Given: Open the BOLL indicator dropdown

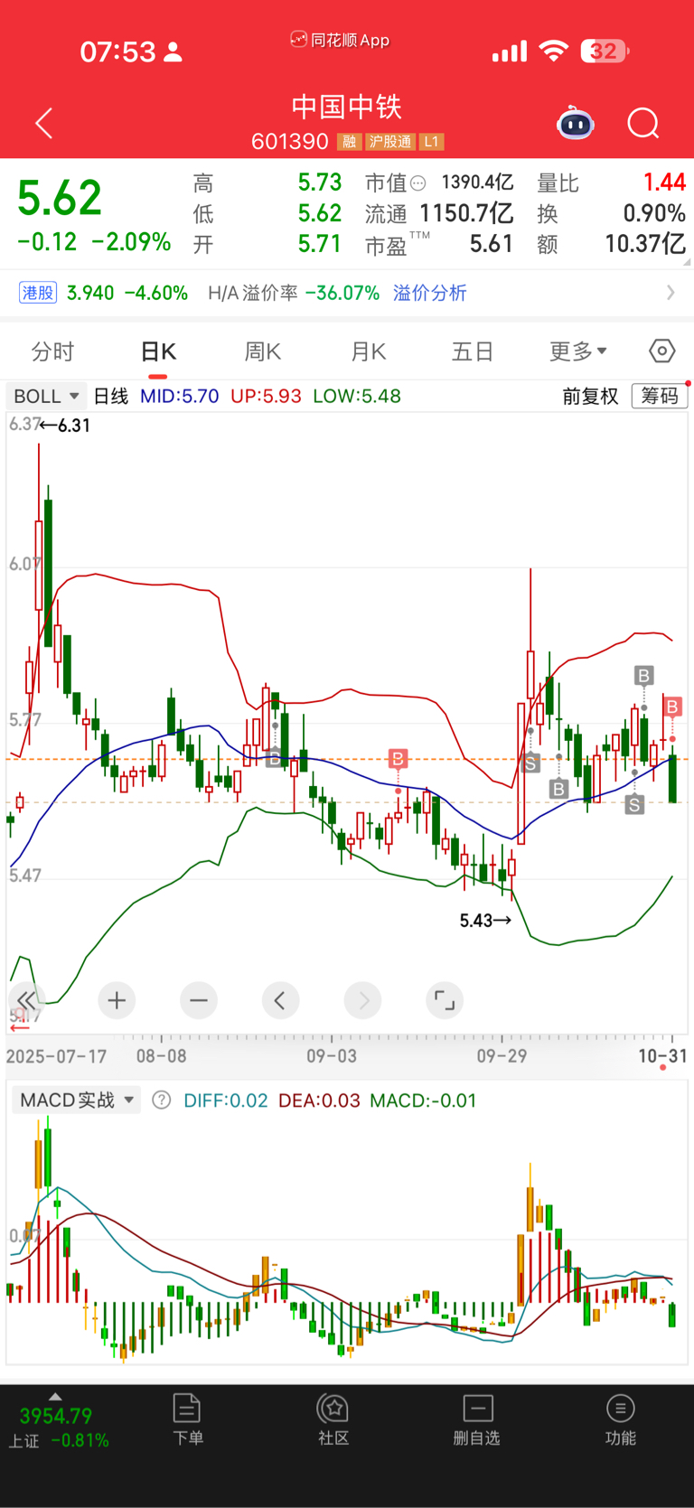Looking at the screenshot, I should (46, 396).
